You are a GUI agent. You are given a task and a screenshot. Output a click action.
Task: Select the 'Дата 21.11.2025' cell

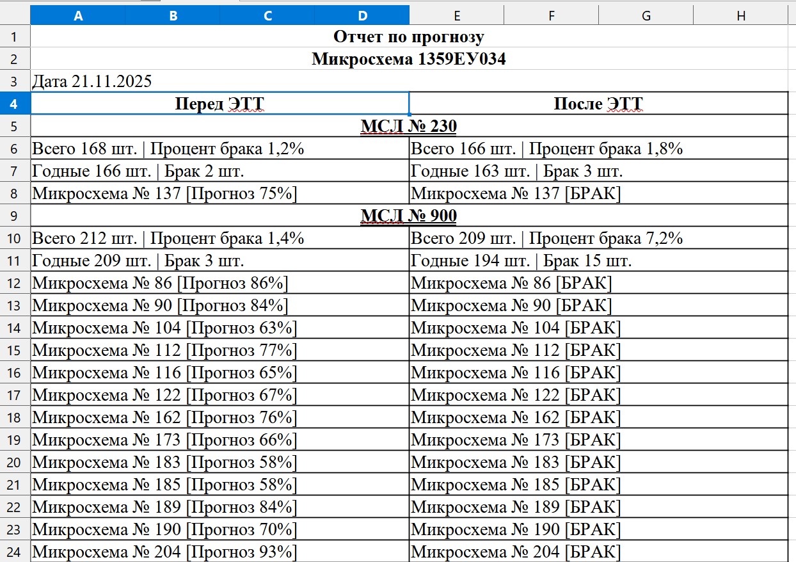92,81
